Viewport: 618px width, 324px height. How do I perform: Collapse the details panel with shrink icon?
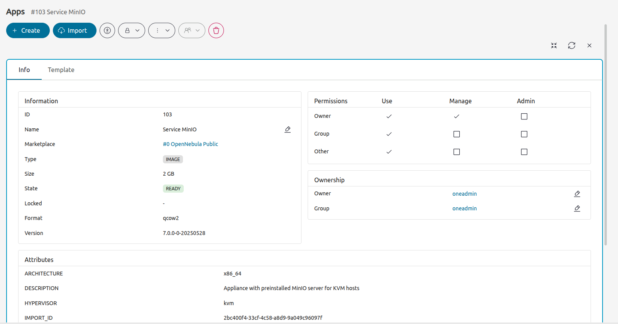[x=554, y=45]
